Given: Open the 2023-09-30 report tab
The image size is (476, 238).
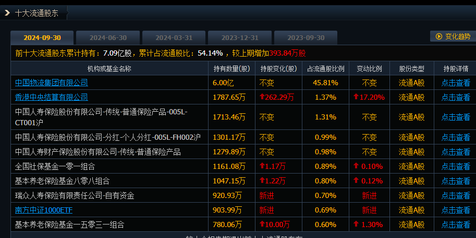Looking at the screenshot, I should [x=306, y=38].
